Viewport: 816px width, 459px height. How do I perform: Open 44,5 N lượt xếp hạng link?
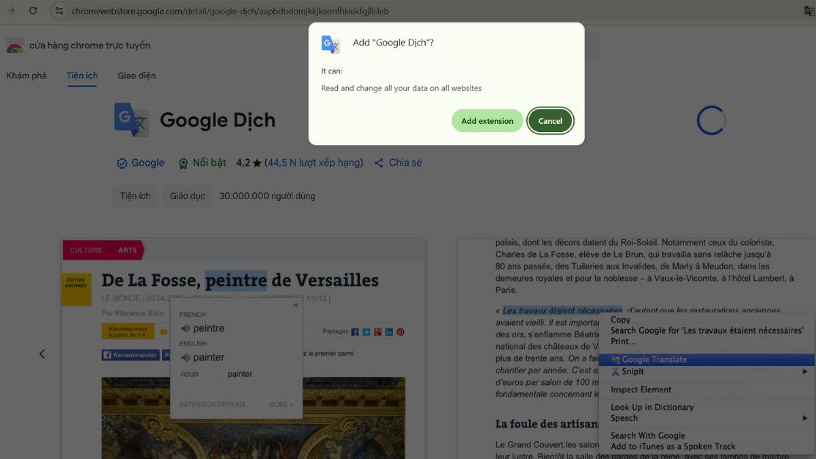click(313, 163)
